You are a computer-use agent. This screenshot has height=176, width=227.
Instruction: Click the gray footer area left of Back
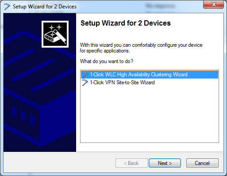tap(59, 162)
